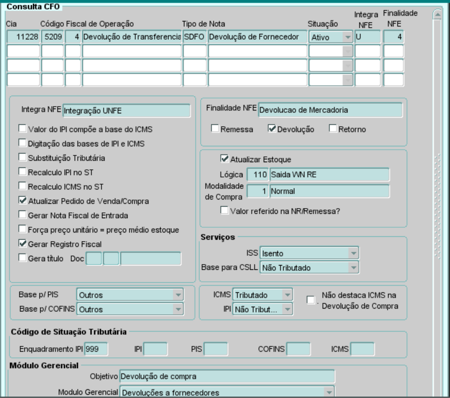Check Valor referido na NR/Remessa?
The image size is (450, 398).
(x=224, y=210)
